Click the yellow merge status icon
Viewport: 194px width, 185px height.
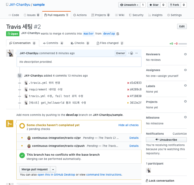(x=10, y=124)
